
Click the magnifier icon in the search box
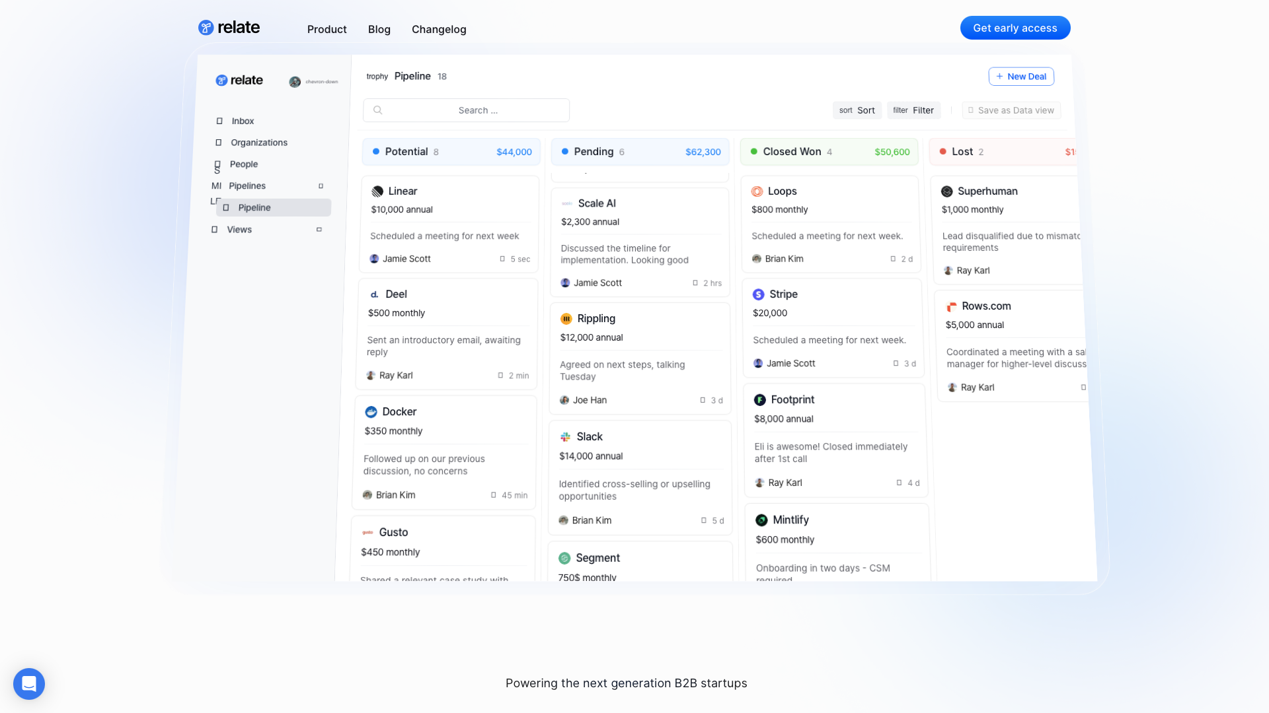[378, 110]
